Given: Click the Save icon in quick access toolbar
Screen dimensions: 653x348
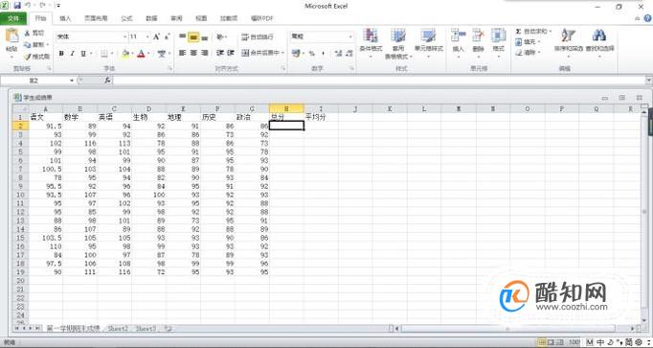Looking at the screenshot, I should (x=17, y=6).
